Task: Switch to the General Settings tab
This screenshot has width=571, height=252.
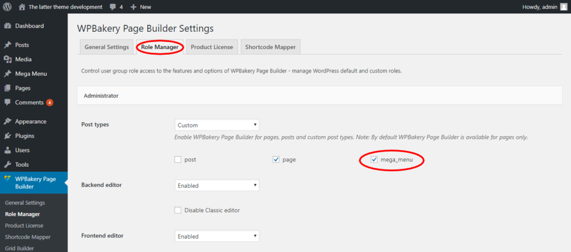Action: pos(107,47)
